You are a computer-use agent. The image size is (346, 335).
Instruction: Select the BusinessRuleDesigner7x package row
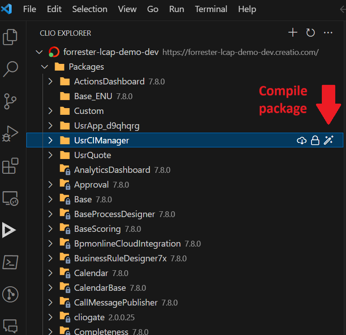[x=185, y=258]
